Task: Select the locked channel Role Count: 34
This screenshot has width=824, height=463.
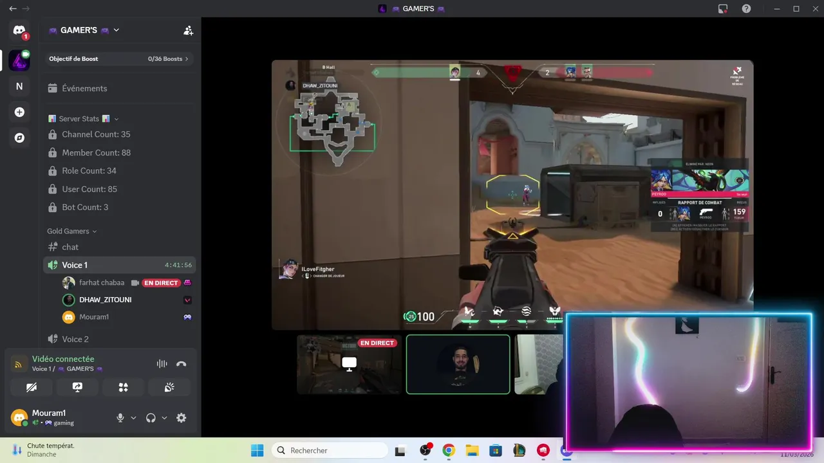Action: (119, 170)
